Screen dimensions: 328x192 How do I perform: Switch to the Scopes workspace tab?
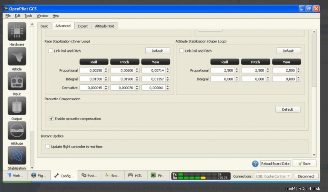(x=113, y=175)
